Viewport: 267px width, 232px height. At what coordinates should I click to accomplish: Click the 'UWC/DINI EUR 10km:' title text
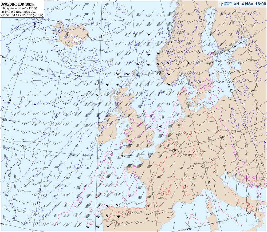[18, 5]
